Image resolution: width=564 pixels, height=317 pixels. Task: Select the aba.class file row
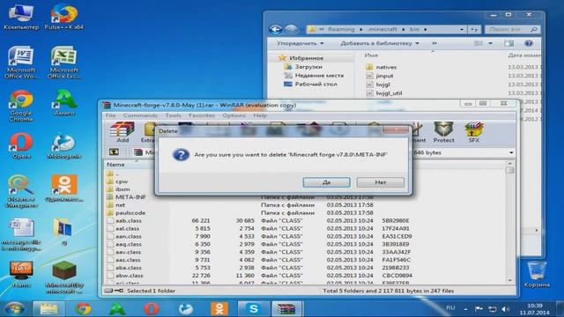[x=259, y=268]
